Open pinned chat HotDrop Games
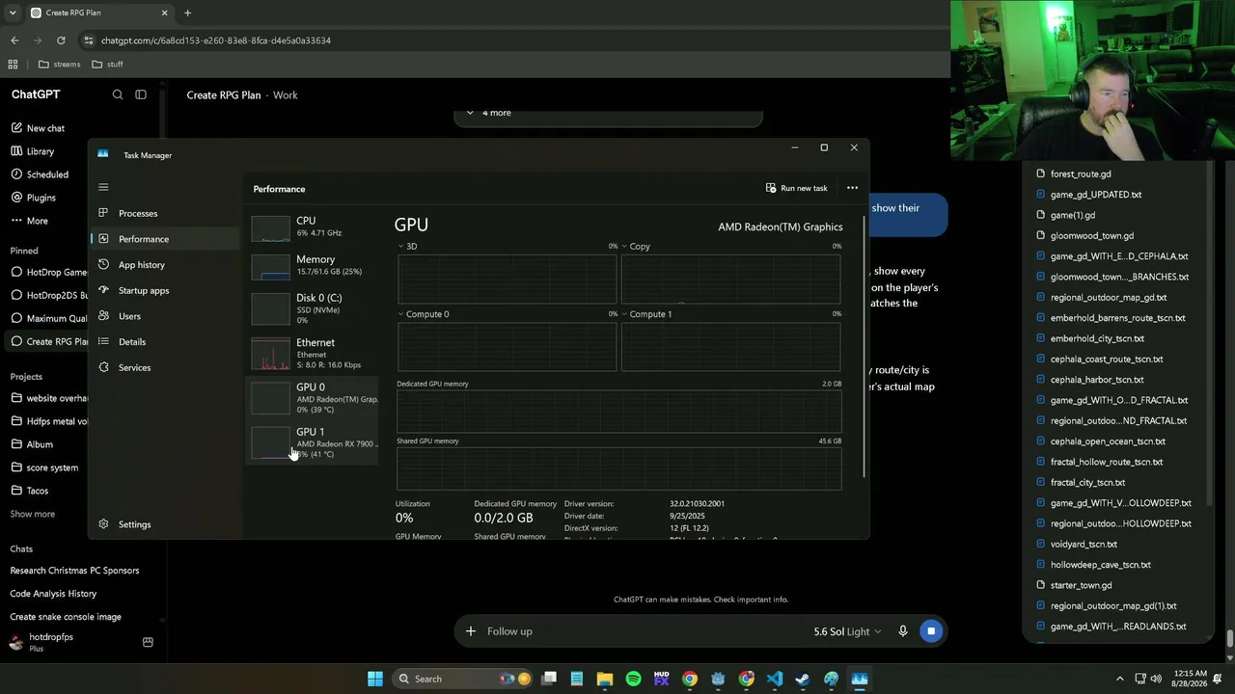Screen dimensions: 1235x694 coord(48,272)
